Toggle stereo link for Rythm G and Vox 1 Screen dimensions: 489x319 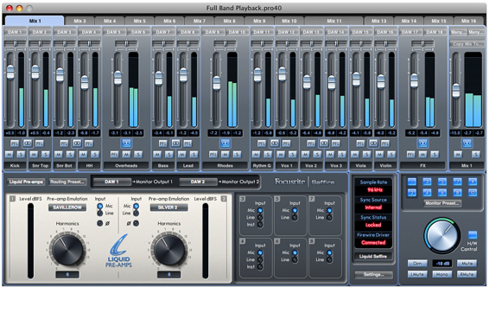[275, 143]
